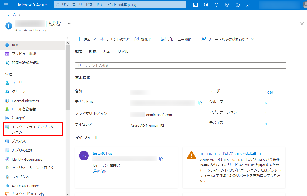Screen dimensions: 307x196
Task: Click the Azure AD Connect icon
Action: (x=7, y=186)
